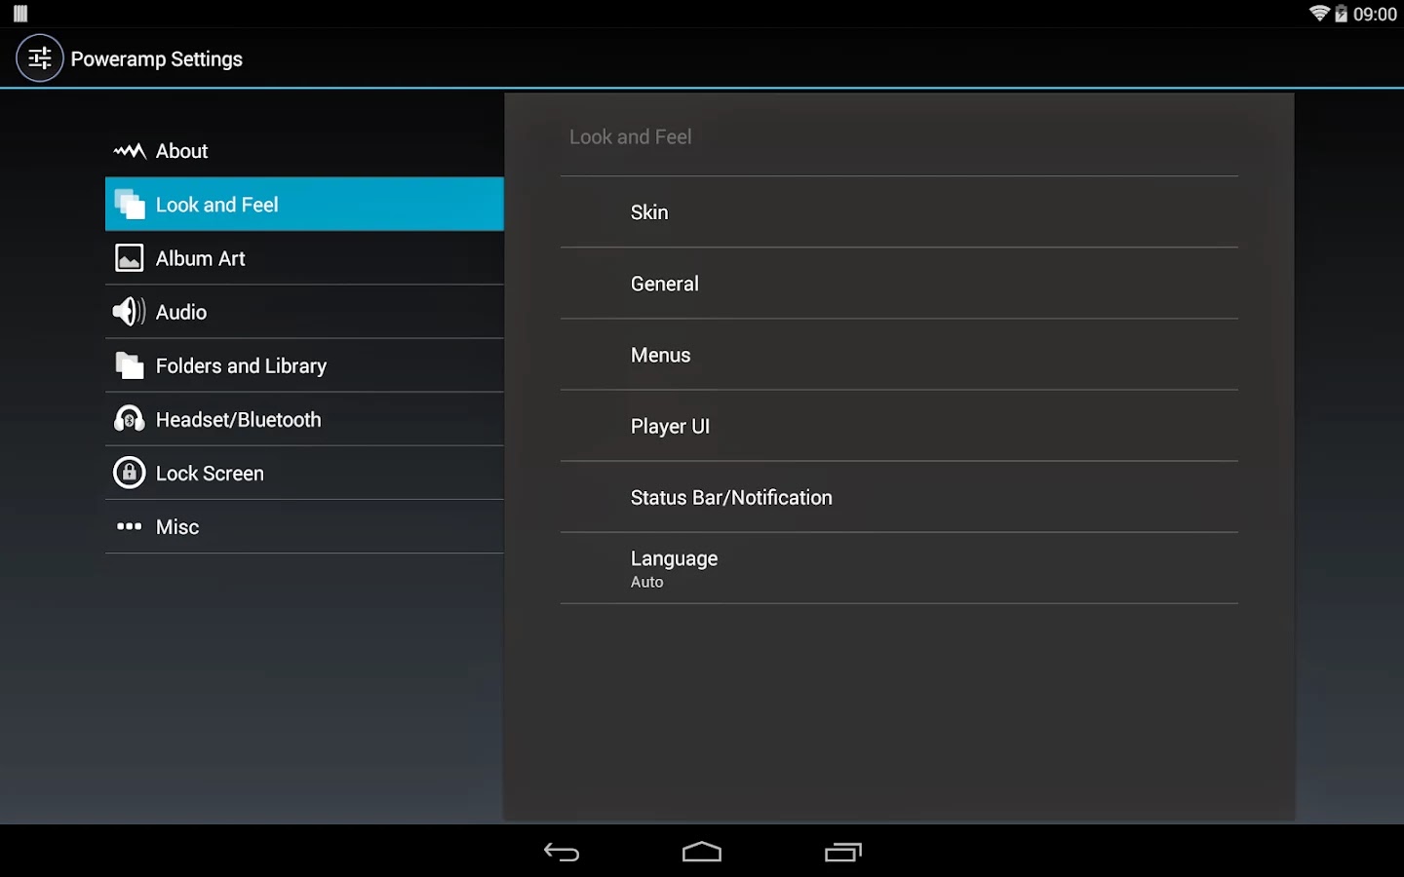
Task: Select the About waveform icon
Action: 130,151
